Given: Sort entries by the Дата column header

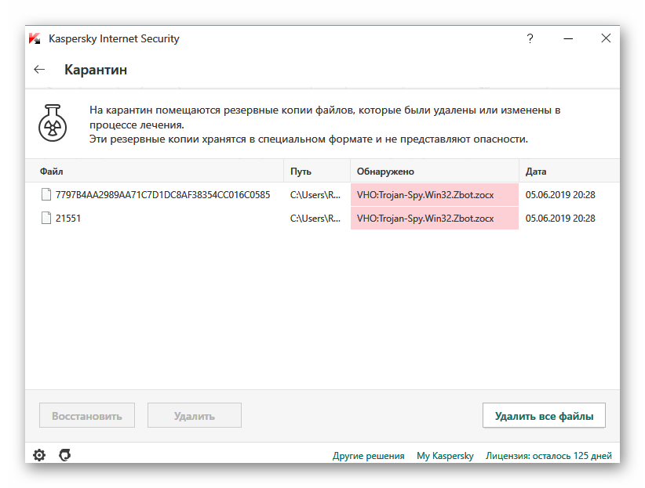Looking at the screenshot, I should click(x=537, y=171).
